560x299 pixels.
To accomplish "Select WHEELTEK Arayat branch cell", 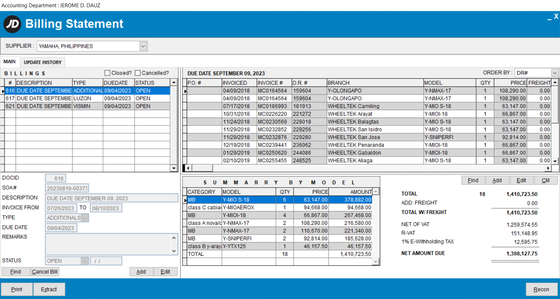I will [375, 114].
